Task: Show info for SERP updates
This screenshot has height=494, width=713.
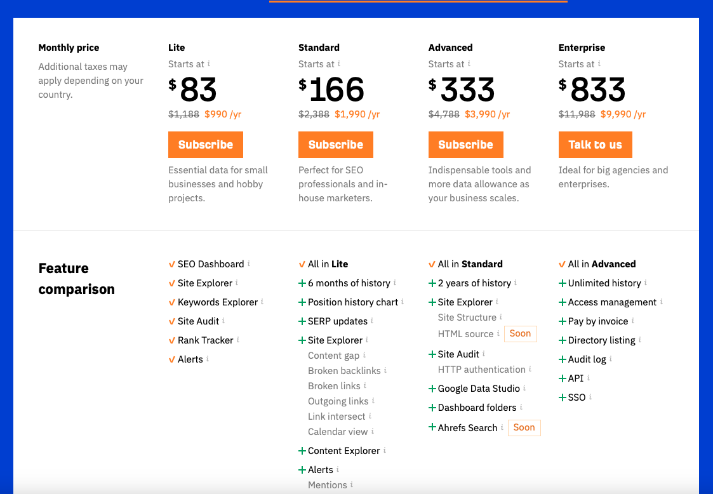Action: (x=372, y=321)
